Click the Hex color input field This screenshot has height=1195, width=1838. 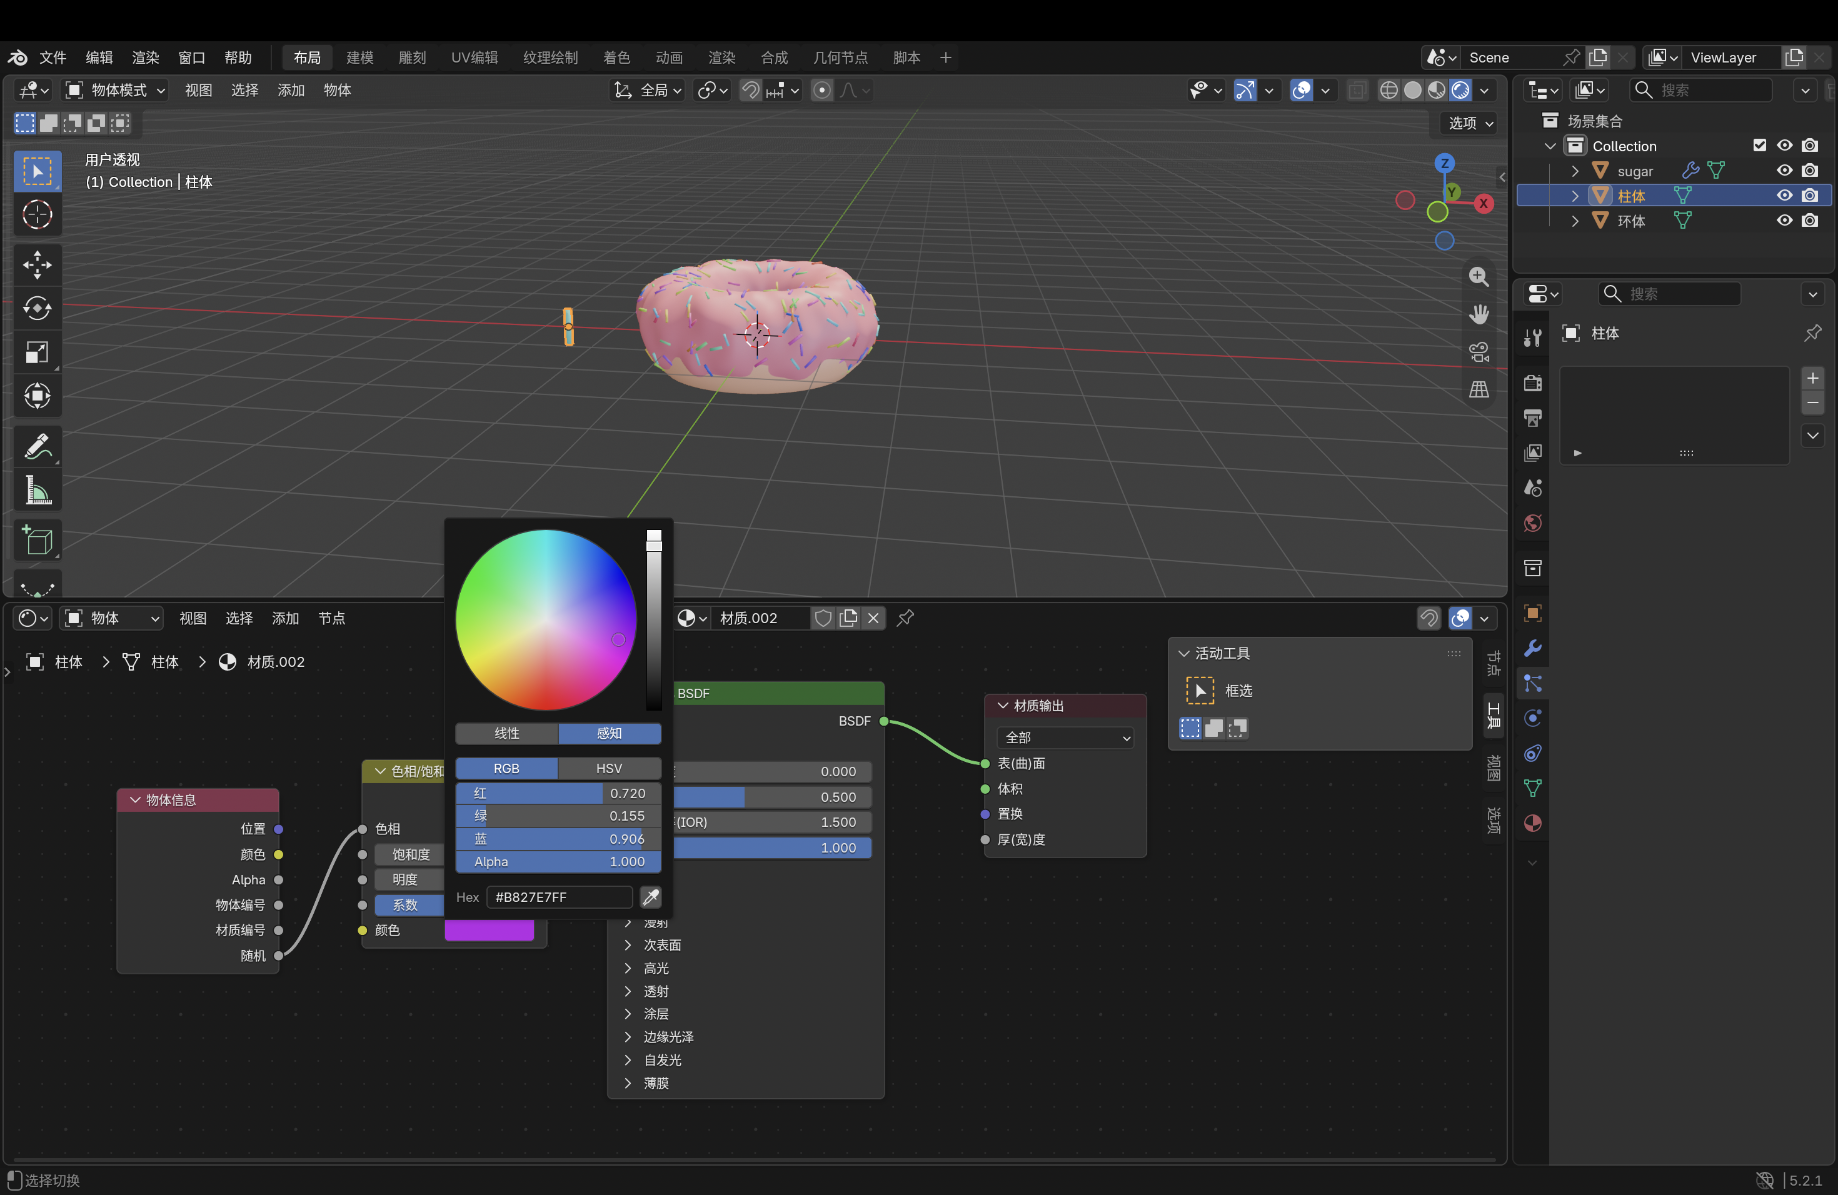pyautogui.click(x=560, y=897)
